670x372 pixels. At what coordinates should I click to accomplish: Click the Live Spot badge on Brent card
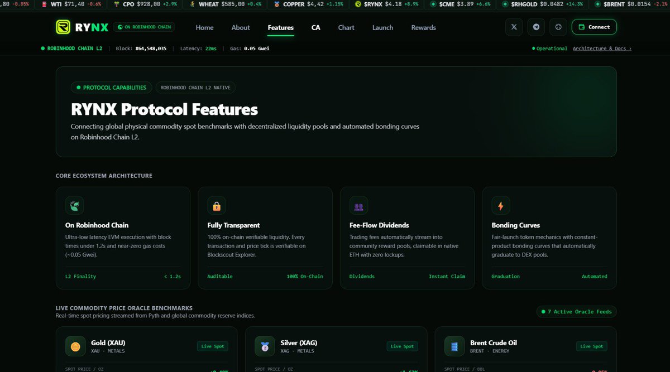[x=591, y=346]
